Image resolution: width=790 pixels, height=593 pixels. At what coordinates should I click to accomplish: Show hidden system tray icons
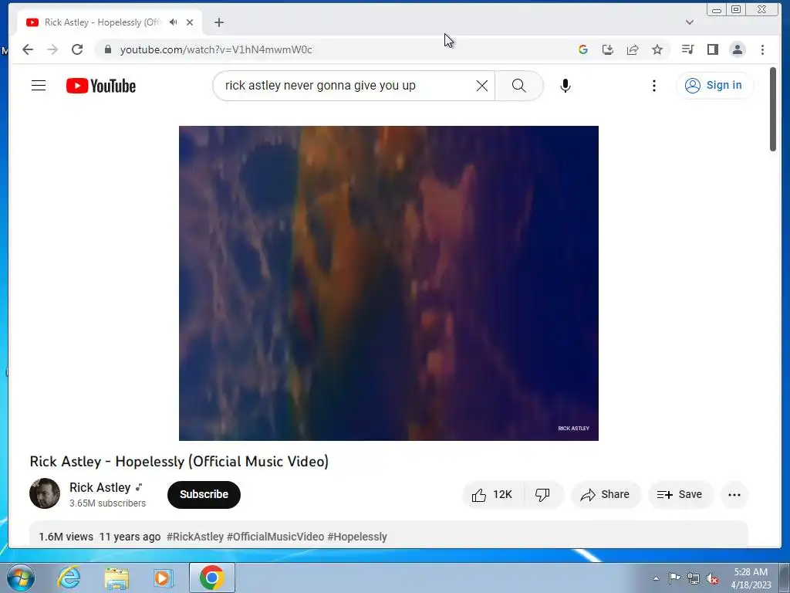click(656, 578)
